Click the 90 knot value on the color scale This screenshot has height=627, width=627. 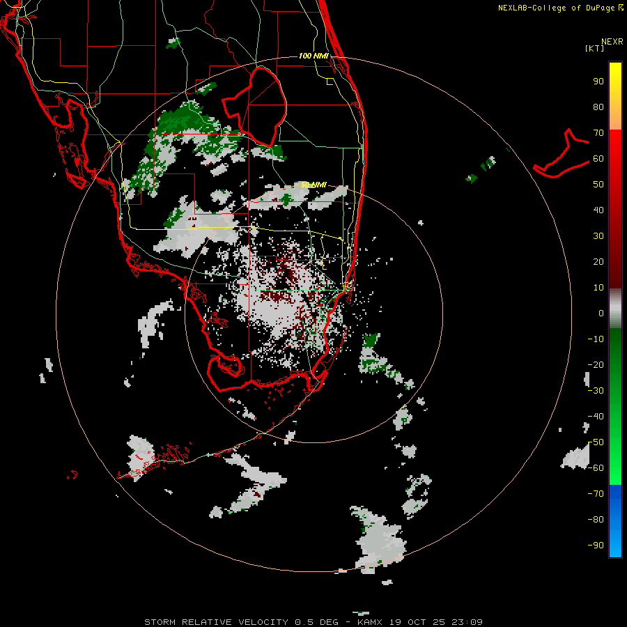598,82
